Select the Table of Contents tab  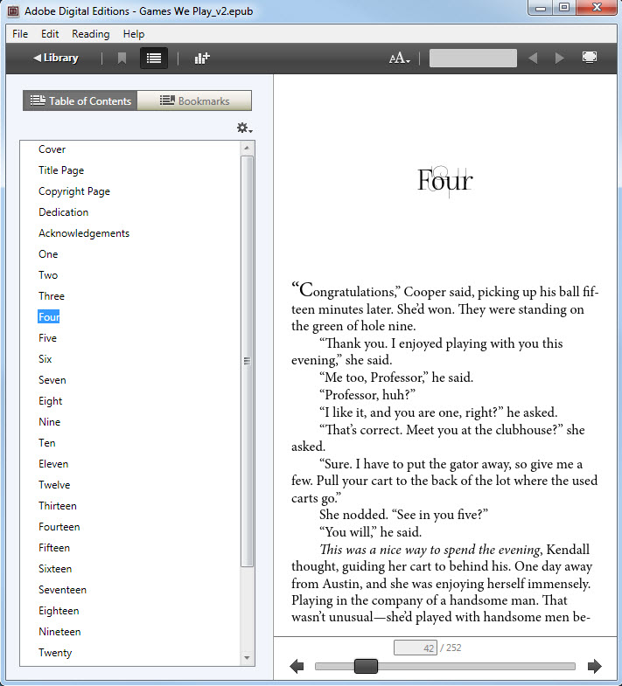tap(80, 101)
